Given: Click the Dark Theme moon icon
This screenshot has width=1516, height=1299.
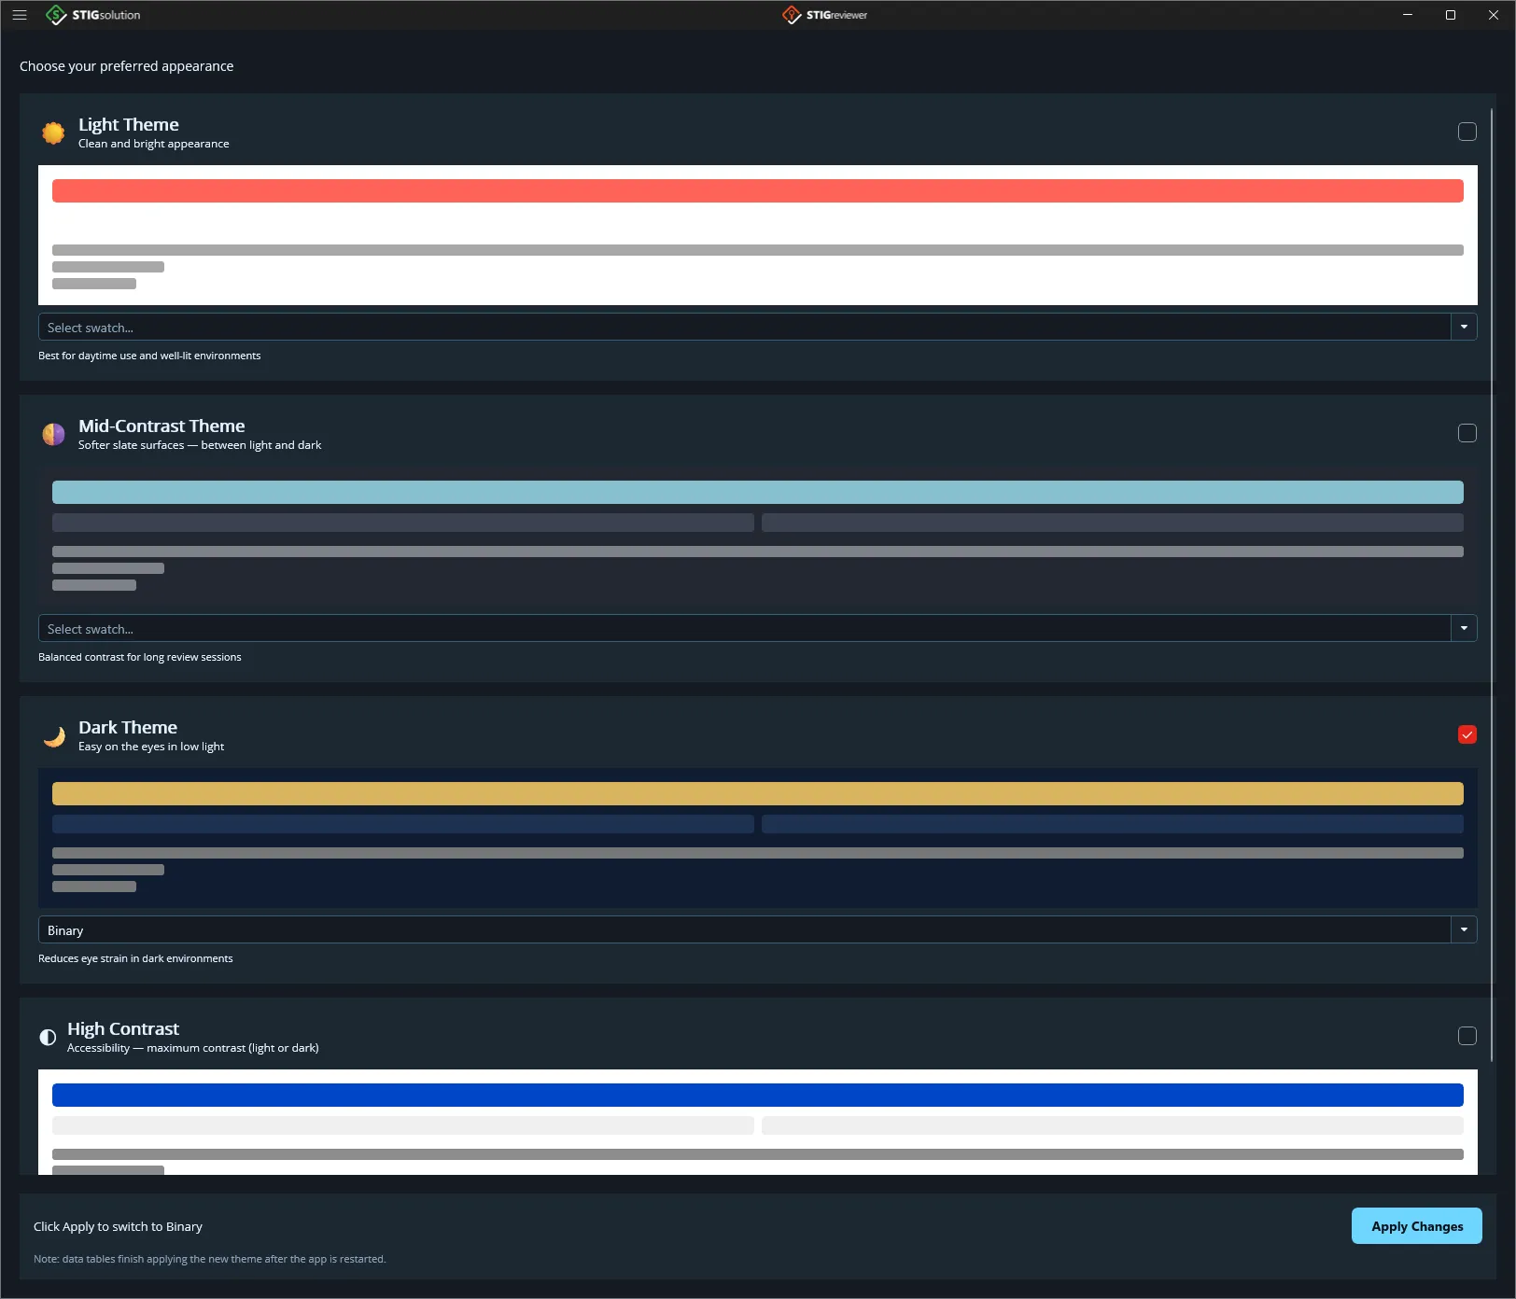Looking at the screenshot, I should click(x=53, y=736).
